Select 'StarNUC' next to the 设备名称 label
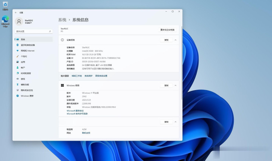The width and height of the screenshot is (272, 161). click(86, 48)
